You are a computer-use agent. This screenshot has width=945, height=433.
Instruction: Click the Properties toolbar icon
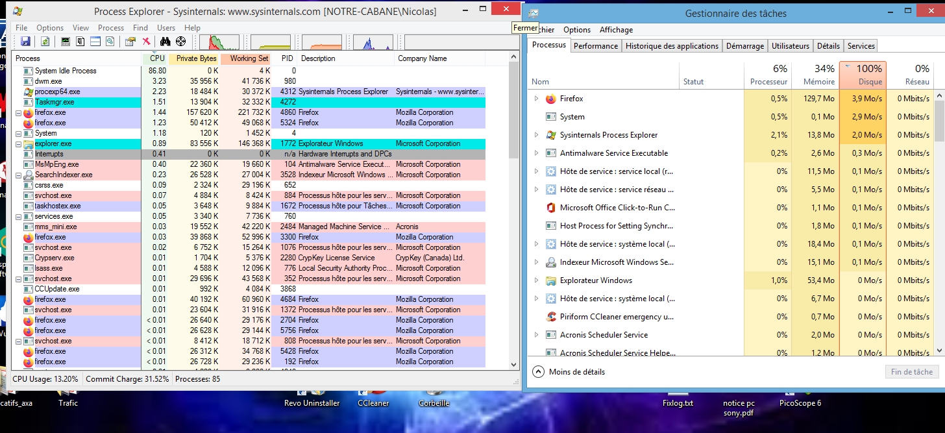(x=130, y=42)
